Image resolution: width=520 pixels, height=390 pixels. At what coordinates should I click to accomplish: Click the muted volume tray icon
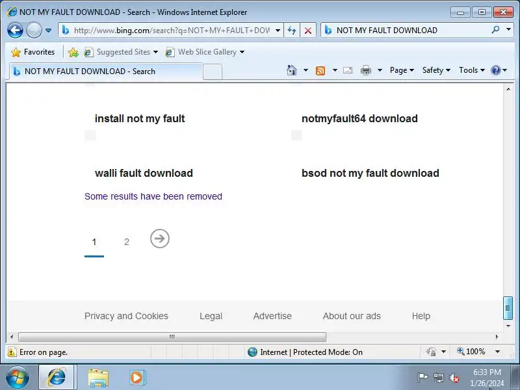(x=454, y=378)
